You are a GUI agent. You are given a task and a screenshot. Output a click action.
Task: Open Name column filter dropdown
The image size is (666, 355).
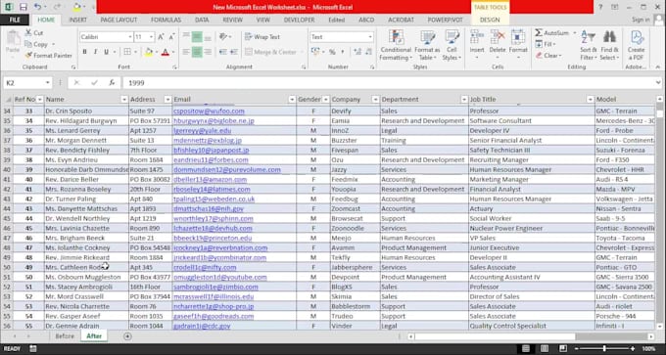(x=124, y=99)
